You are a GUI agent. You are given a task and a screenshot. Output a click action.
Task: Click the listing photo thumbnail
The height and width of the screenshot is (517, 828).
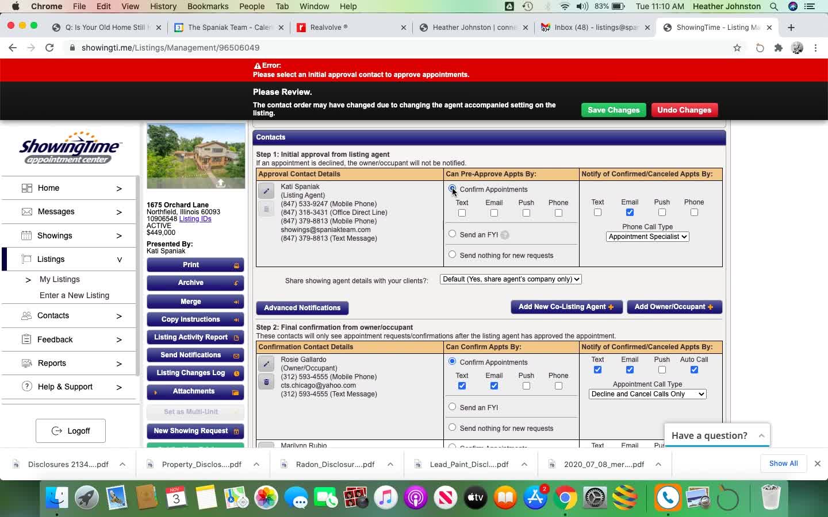coord(196,156)
